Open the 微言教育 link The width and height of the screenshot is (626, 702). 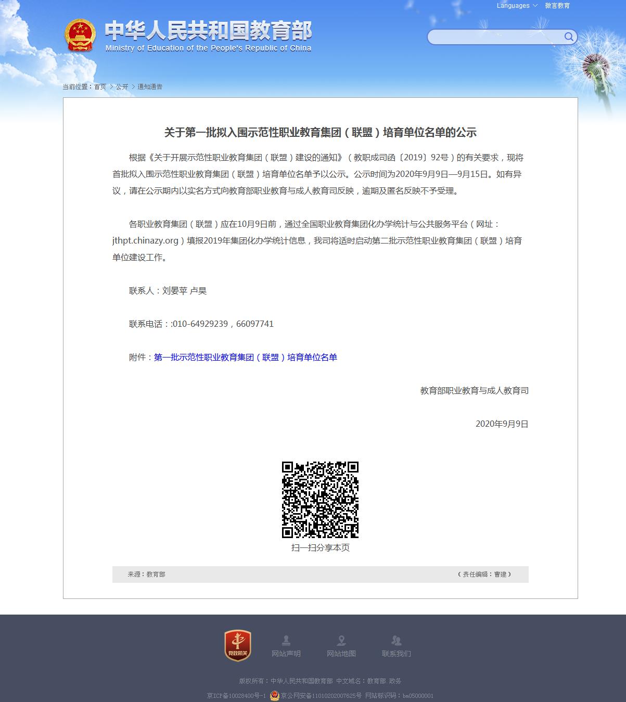(557, 6)
